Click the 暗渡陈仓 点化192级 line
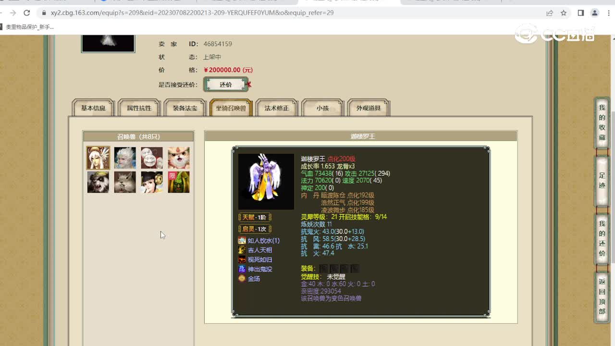The image size is (615, 346). point(347,196)
